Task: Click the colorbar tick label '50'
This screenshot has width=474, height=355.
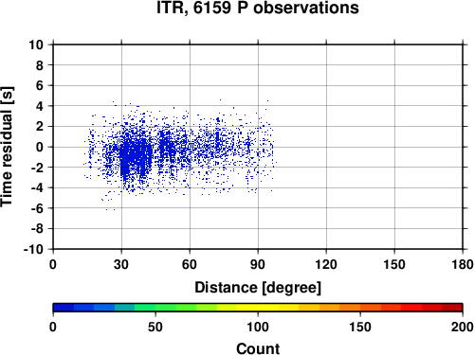Action: pyautogui.click(x=155, y=327)
